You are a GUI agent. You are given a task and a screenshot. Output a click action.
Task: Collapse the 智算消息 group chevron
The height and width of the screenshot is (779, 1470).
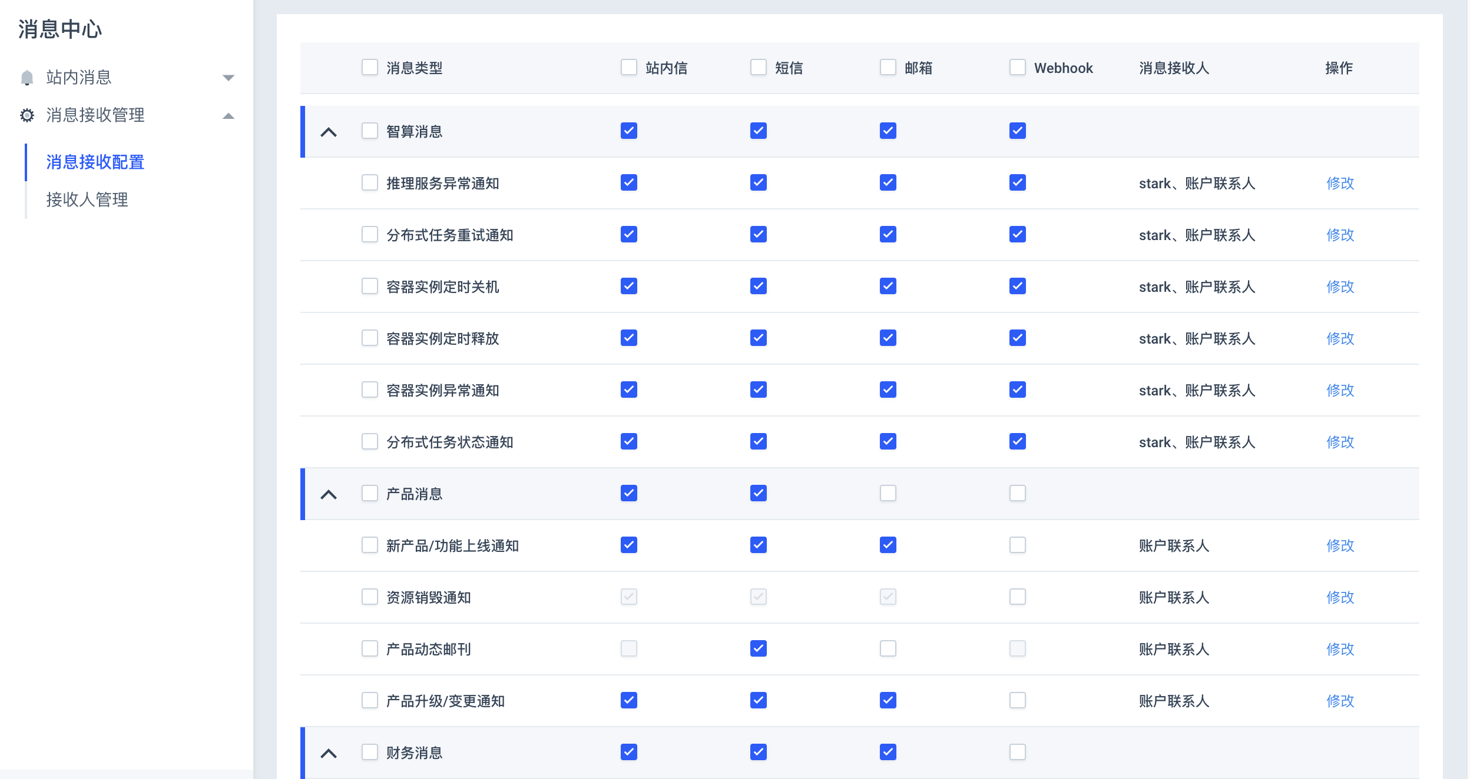tap(329, 132)
